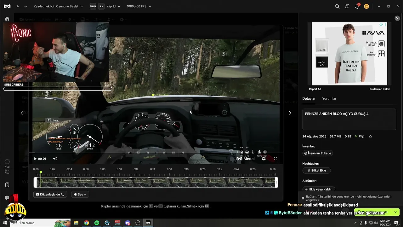
Task: Click '@ İnsanları Etiketle' button
Action: [318, 153]
